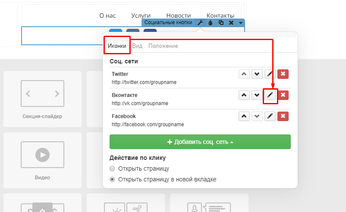Click the Новости navigation link
346x212 pixels.
point(178,16)
